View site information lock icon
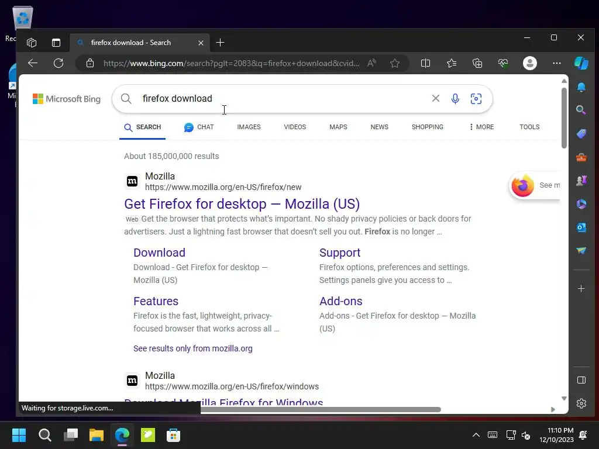 pos(89,63)
